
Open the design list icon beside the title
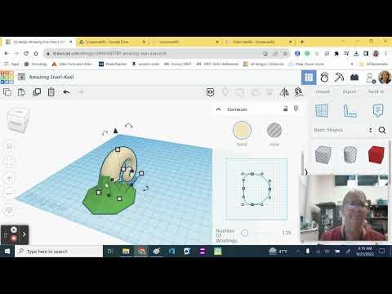click(21, 77)
